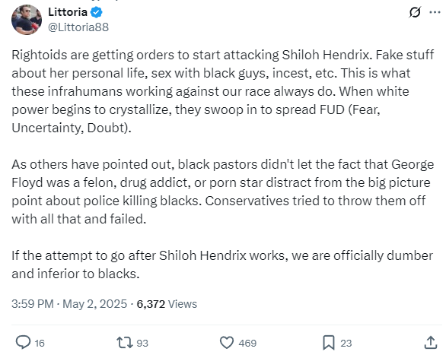The image size is (446, 358).
Task: Open the Littoria display name link
Action: click(x=68, y=12)
